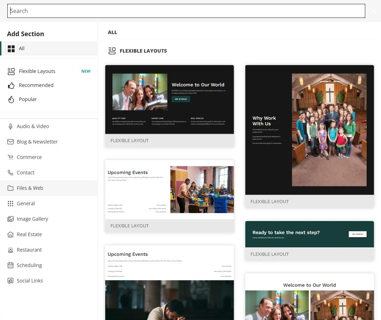Click the Scheduling calendar icon
The width and height of the screenshot is (381, 320).
coord(11,265)
